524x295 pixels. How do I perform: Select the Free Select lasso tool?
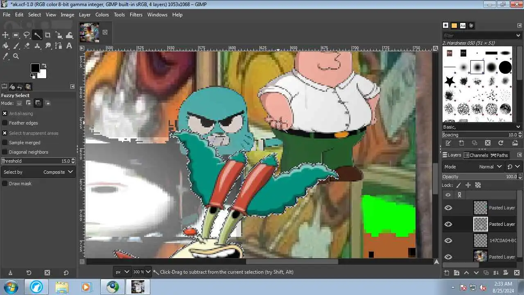(x=27, y=35)
